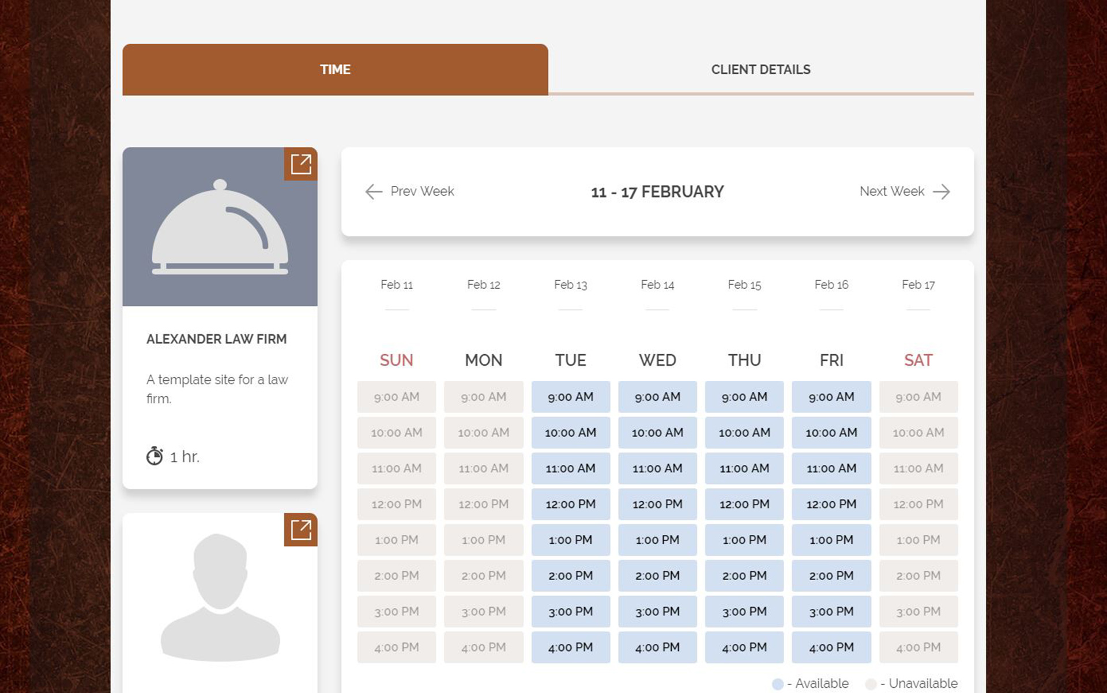Go to Prev Week
The height and width of the screenshot is (693, 1107).
point(410,191)
